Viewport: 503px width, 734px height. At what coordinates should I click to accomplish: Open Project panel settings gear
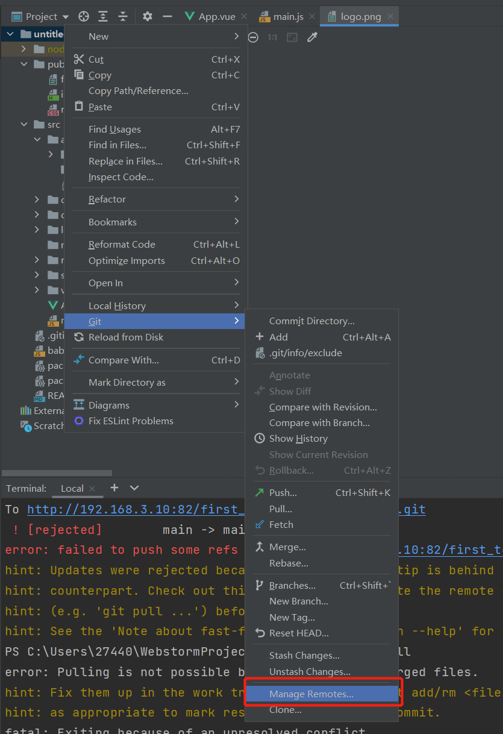pos(148,16)
